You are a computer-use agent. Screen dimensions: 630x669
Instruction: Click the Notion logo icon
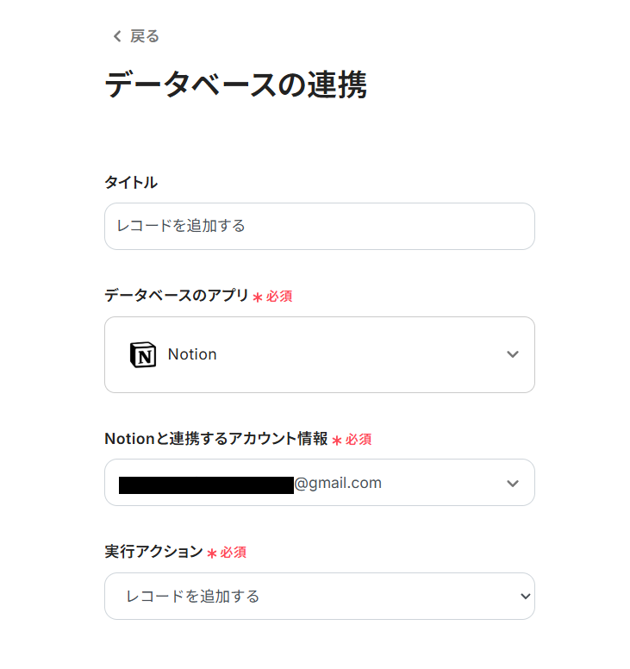point(142,354)
